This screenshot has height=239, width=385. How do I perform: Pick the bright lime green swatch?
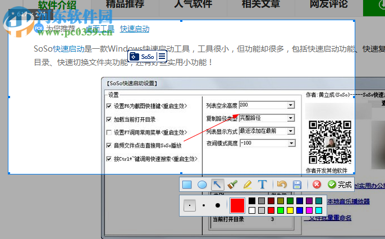click(x=281, y=210)
